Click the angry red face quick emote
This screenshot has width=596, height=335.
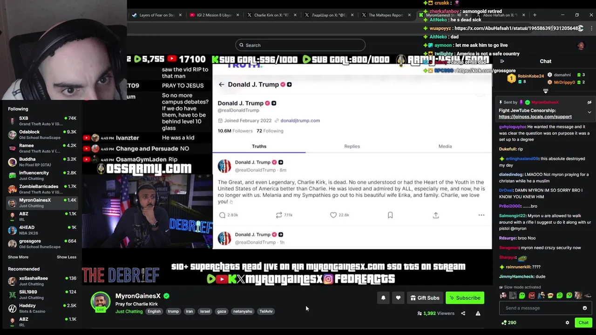(x=531, y=295)
